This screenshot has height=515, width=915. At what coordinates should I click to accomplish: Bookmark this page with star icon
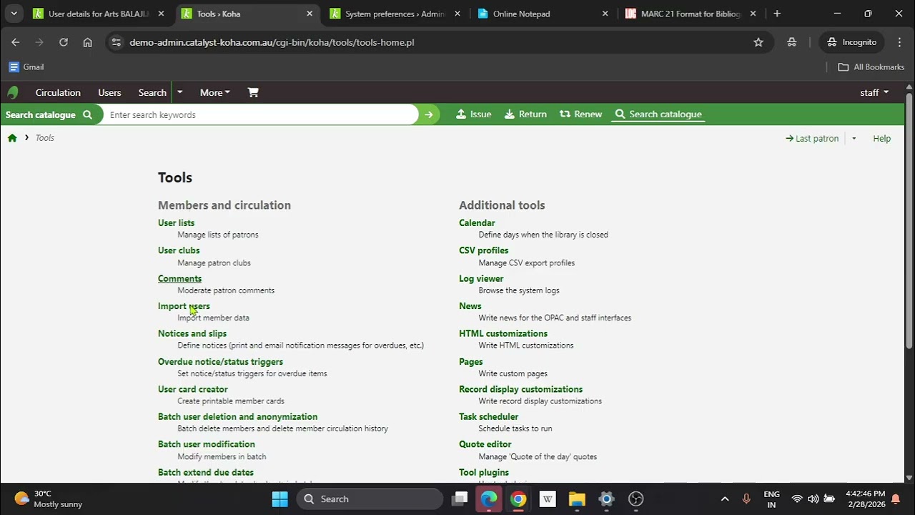[x=758, y=42]
